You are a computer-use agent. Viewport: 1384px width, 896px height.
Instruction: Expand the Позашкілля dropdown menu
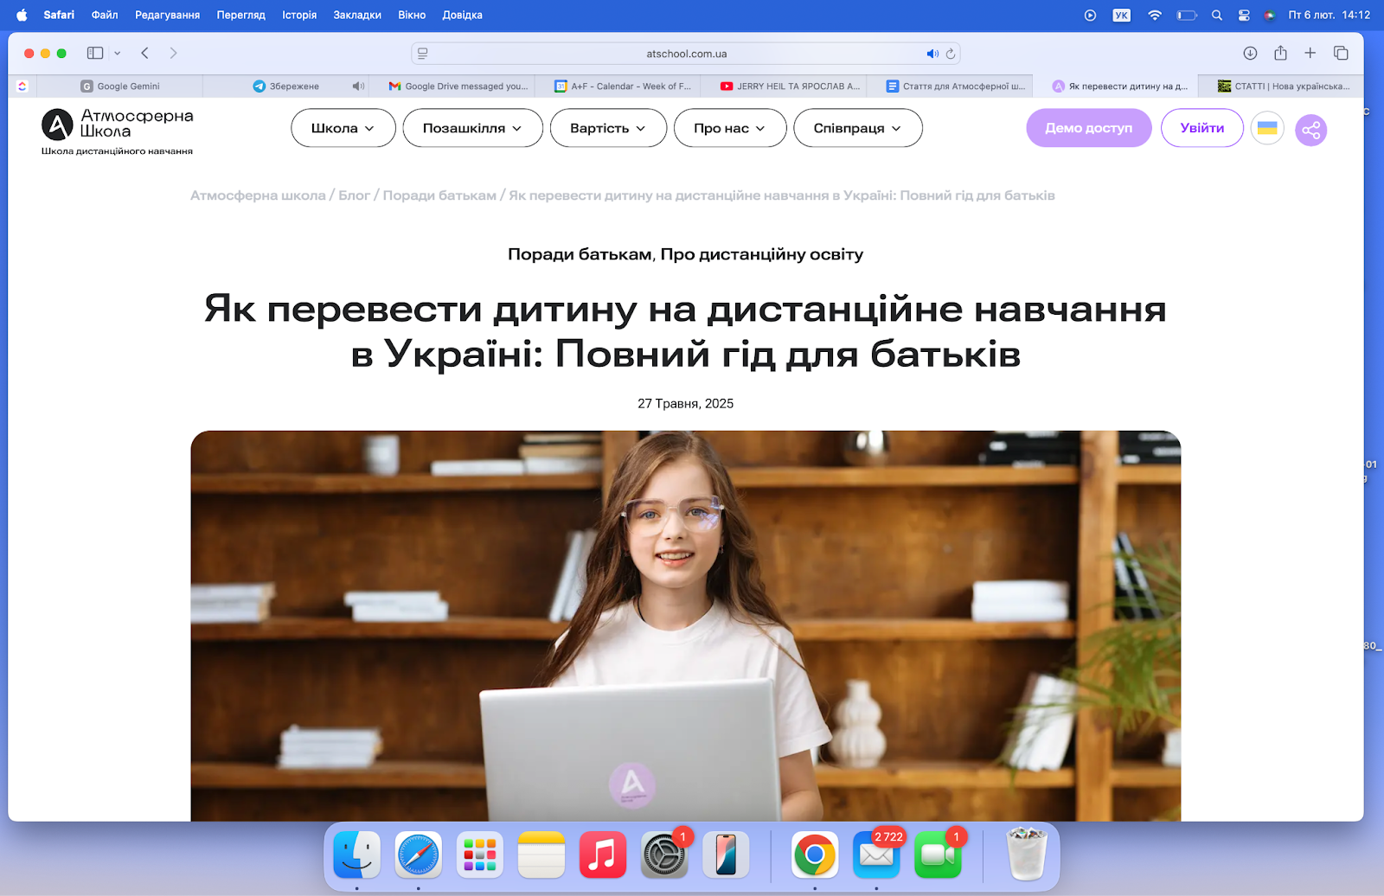[472, 128]
